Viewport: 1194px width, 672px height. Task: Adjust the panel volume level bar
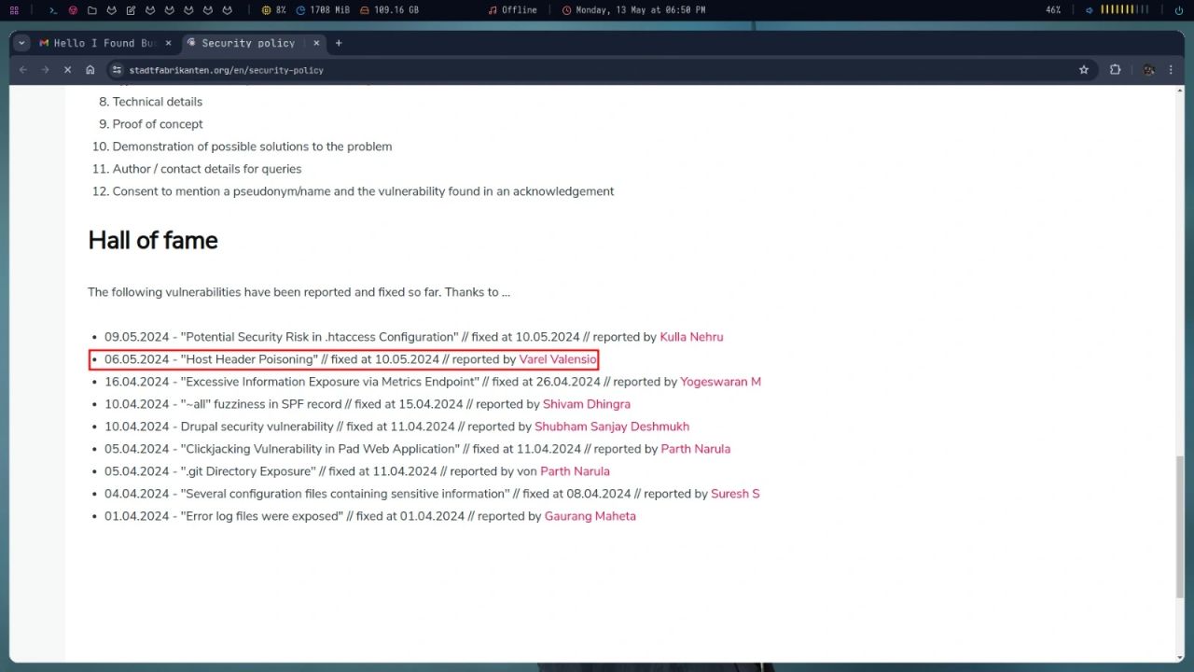(1124, 10)
